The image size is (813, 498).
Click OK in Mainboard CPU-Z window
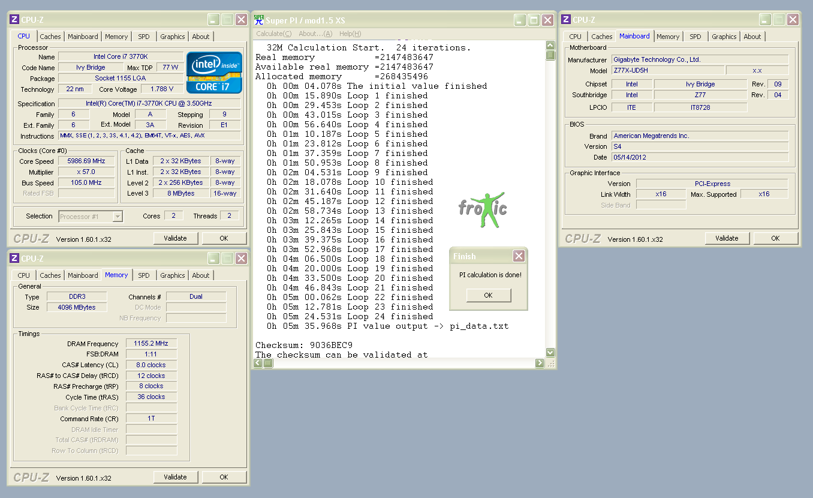pyautogui.click(x=775, y=238)
